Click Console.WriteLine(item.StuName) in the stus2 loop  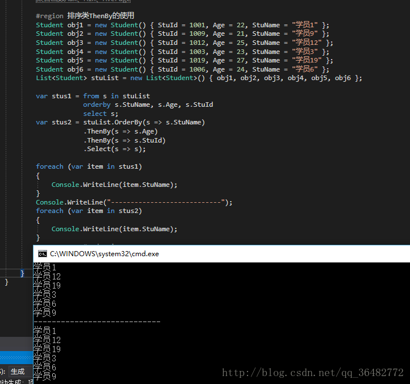tap(115, 229)
